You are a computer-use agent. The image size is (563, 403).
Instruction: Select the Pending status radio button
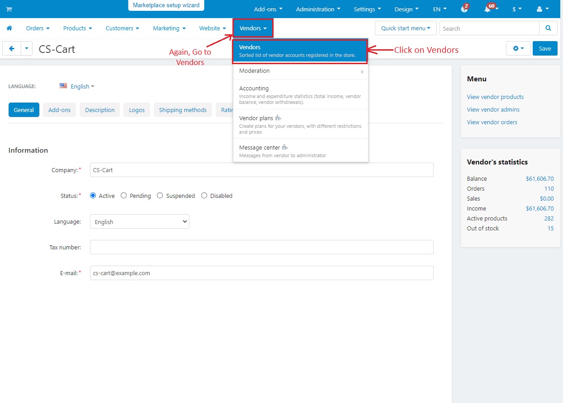coord(124,196)
